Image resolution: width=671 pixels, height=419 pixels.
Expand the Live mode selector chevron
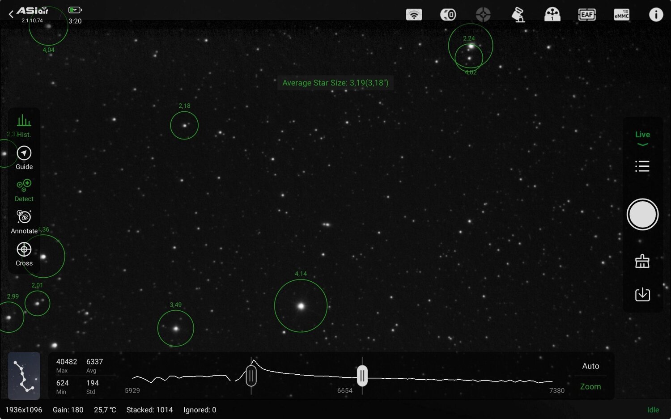pos(642,144)
